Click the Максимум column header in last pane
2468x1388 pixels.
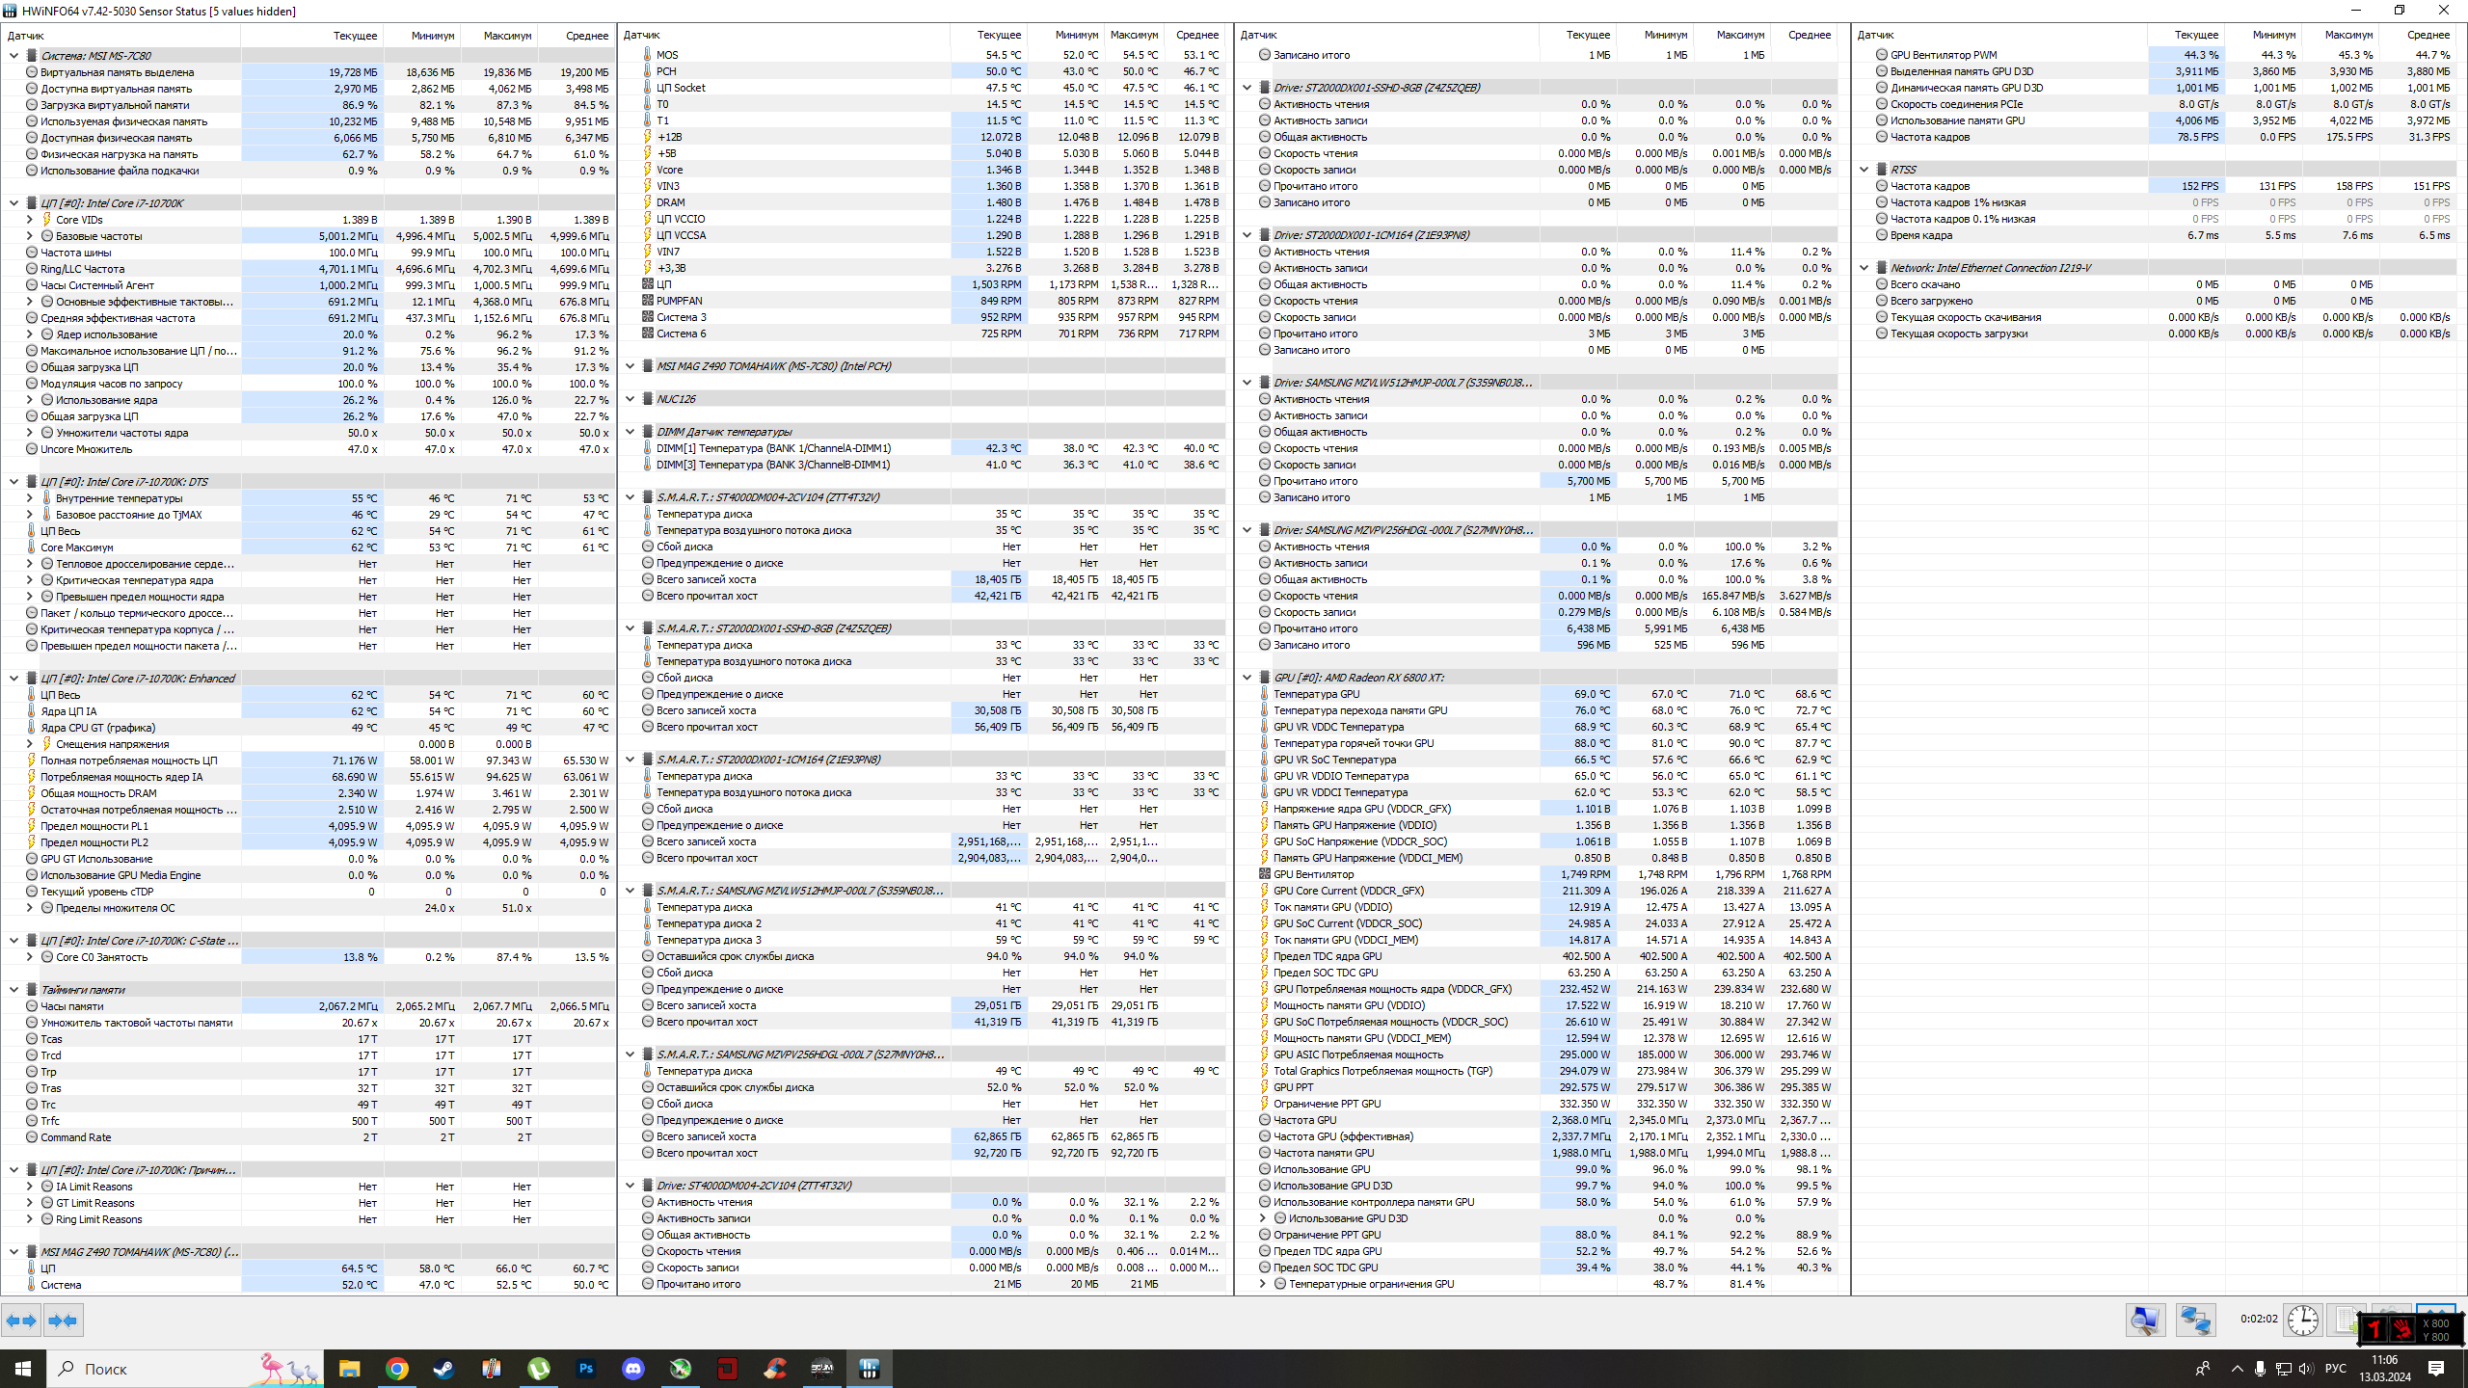point(2347,35)
